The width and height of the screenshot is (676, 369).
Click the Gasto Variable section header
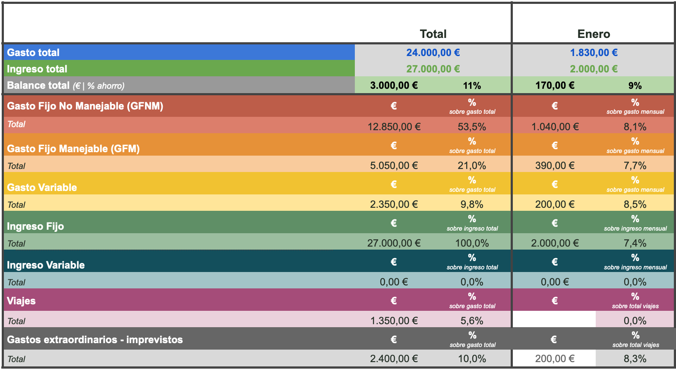pos(42,188)
